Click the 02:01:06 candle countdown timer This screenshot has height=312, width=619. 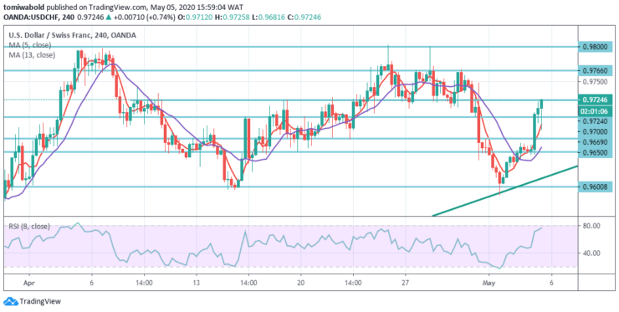coord(595,111)
